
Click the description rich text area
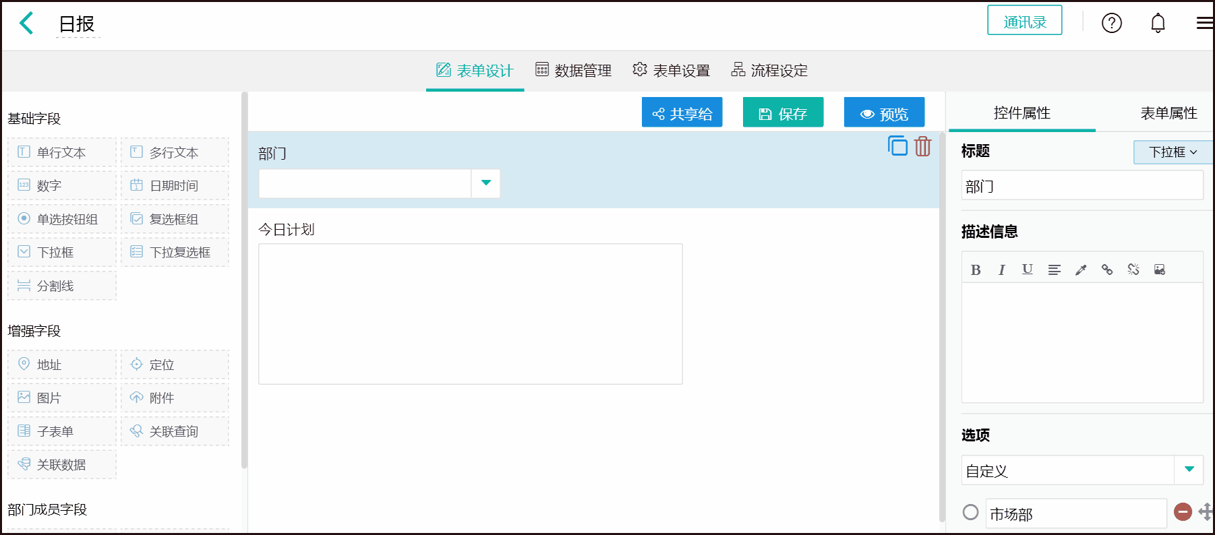pyautogui.click(x=1082, y=342)
